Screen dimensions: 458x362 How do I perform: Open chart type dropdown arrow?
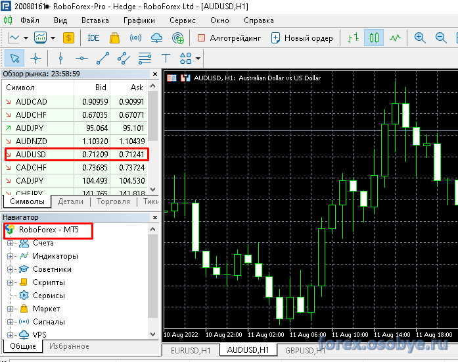tap(26, 38)
